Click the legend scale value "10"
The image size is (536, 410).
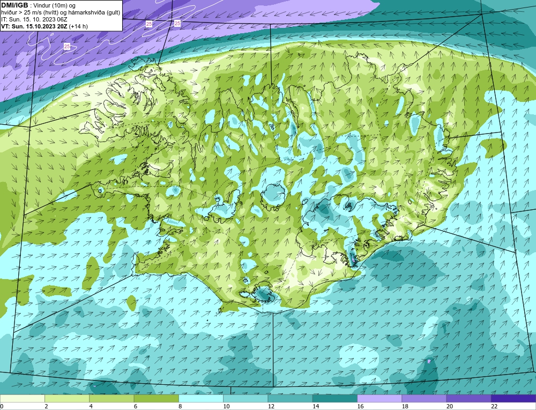(x=226, y=406)
